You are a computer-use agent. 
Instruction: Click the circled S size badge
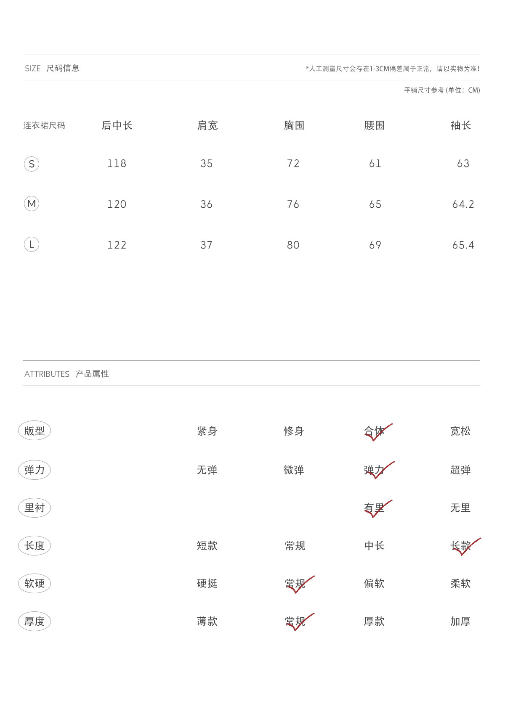click(32, 164)
